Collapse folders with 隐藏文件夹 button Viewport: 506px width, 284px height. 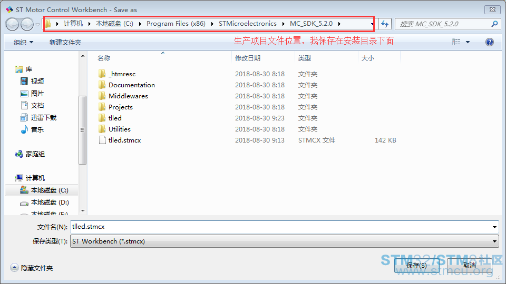32,268
